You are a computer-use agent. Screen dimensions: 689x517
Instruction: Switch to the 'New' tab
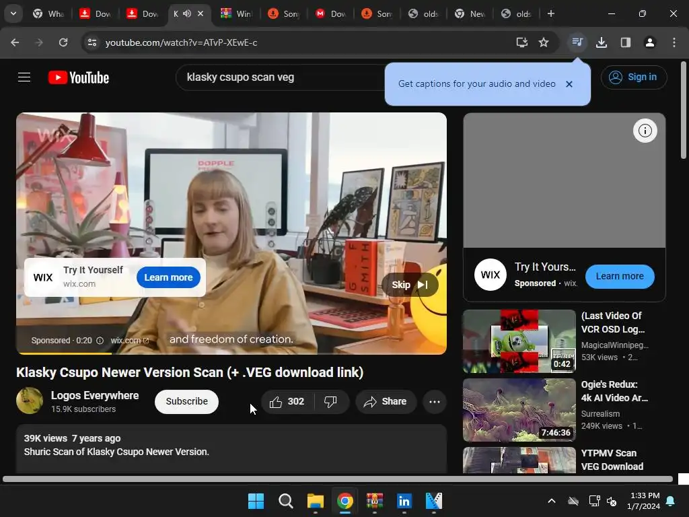click(x=469, y=13)
